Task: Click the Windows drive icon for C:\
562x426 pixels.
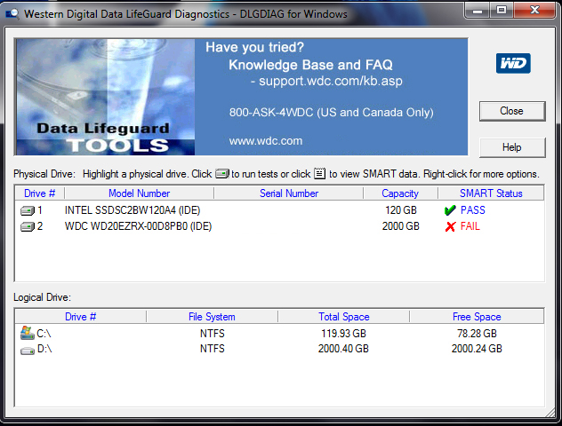Action: (28, 333)
